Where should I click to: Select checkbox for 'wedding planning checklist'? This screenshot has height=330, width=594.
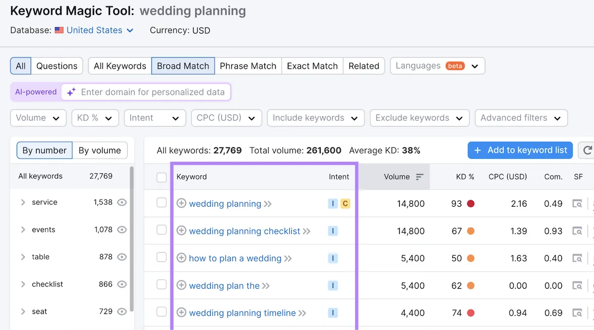click(x=161, y=230)
